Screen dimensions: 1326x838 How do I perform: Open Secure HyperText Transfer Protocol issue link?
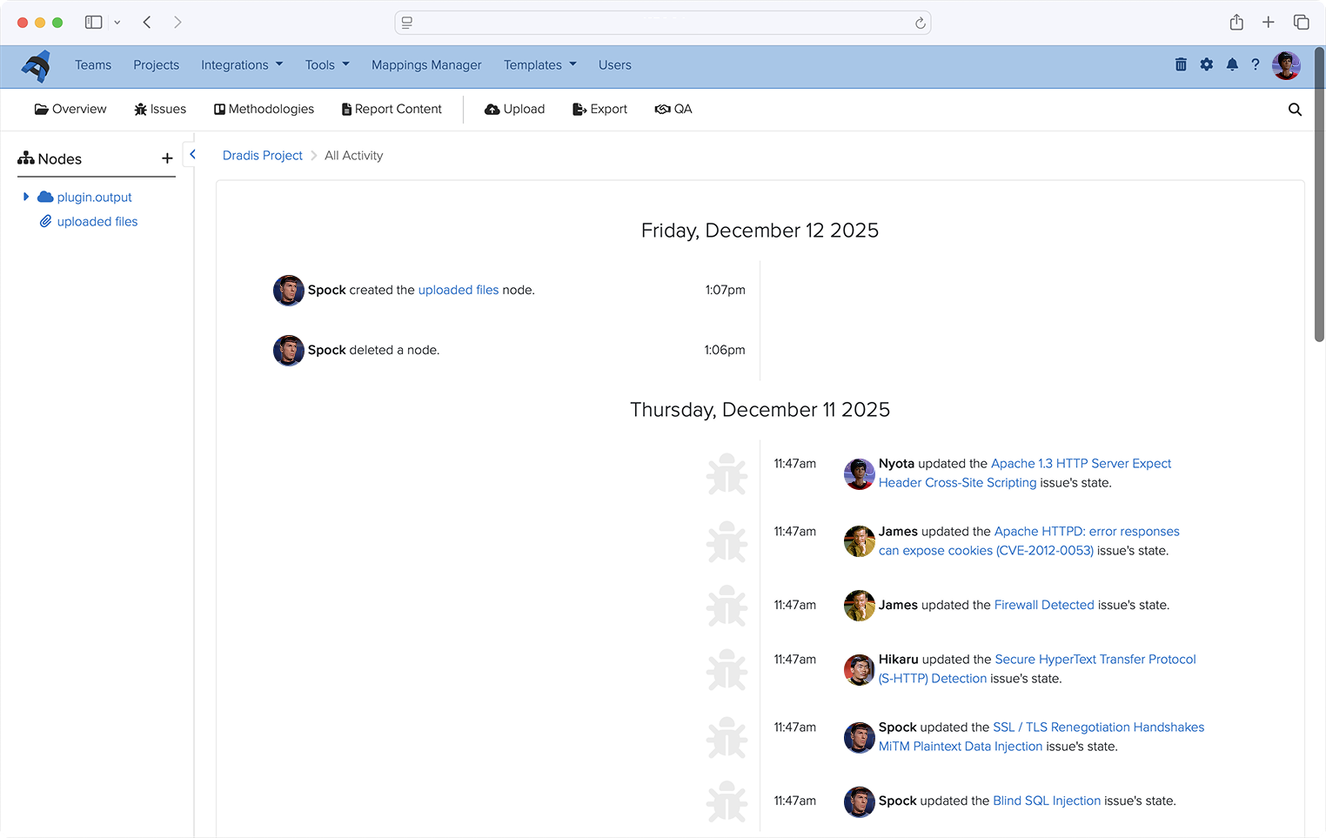tap(1037, 669)
